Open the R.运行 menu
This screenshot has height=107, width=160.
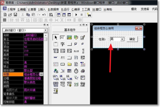pos(65,10)
